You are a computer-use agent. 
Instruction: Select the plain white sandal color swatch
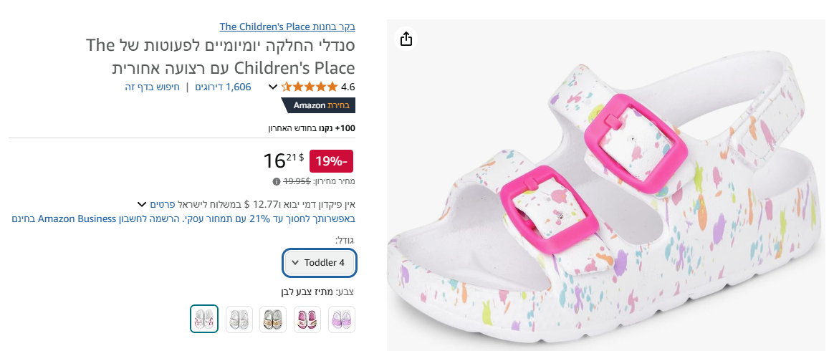pyautogui.click(x=239, y=319)
